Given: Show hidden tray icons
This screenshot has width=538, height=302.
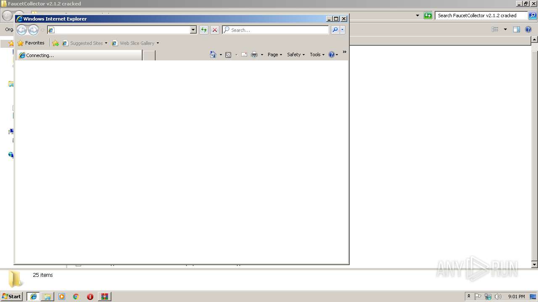Looking at the screenshot, I should click(x=469, y=296).
